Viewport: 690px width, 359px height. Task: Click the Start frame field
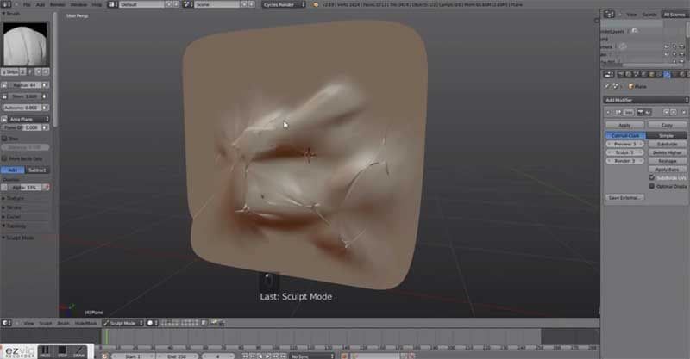click(134, 356)
